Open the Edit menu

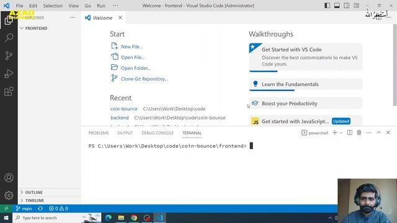[x=33, y=6]
